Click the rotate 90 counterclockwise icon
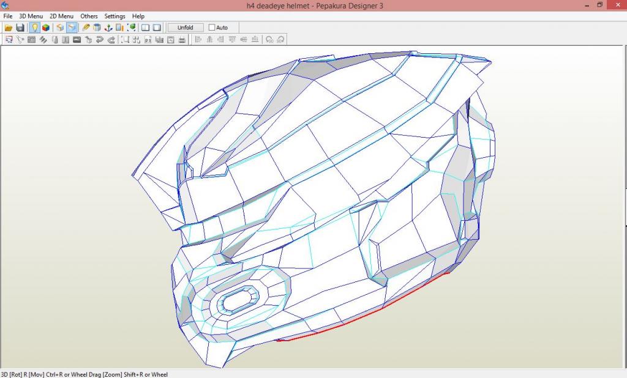 (269, 40)
